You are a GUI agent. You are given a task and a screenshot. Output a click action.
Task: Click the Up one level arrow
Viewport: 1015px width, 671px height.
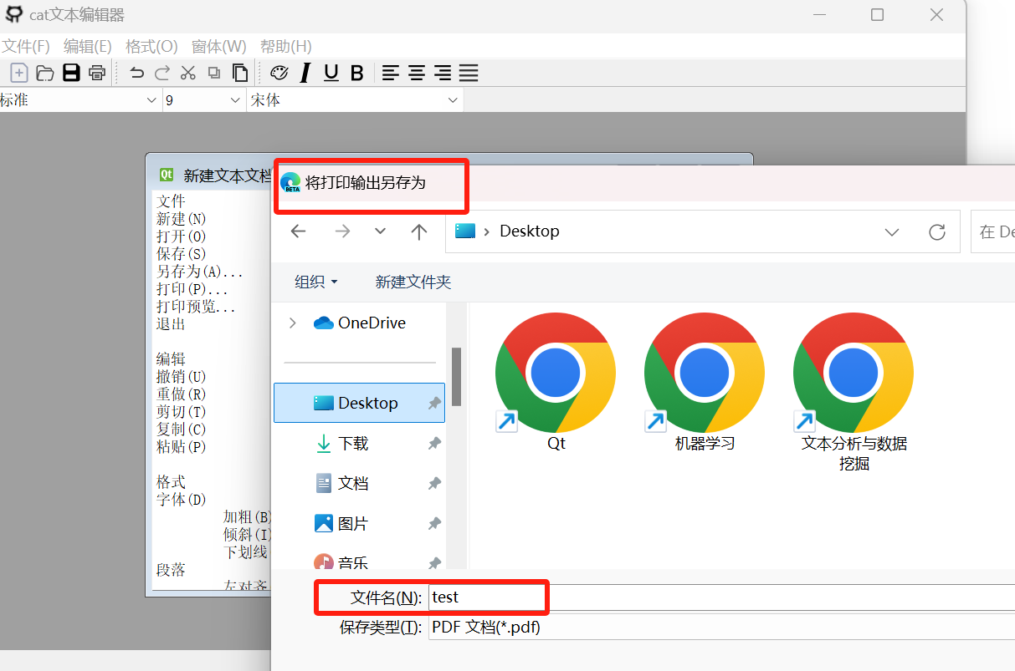coord(419,231)
